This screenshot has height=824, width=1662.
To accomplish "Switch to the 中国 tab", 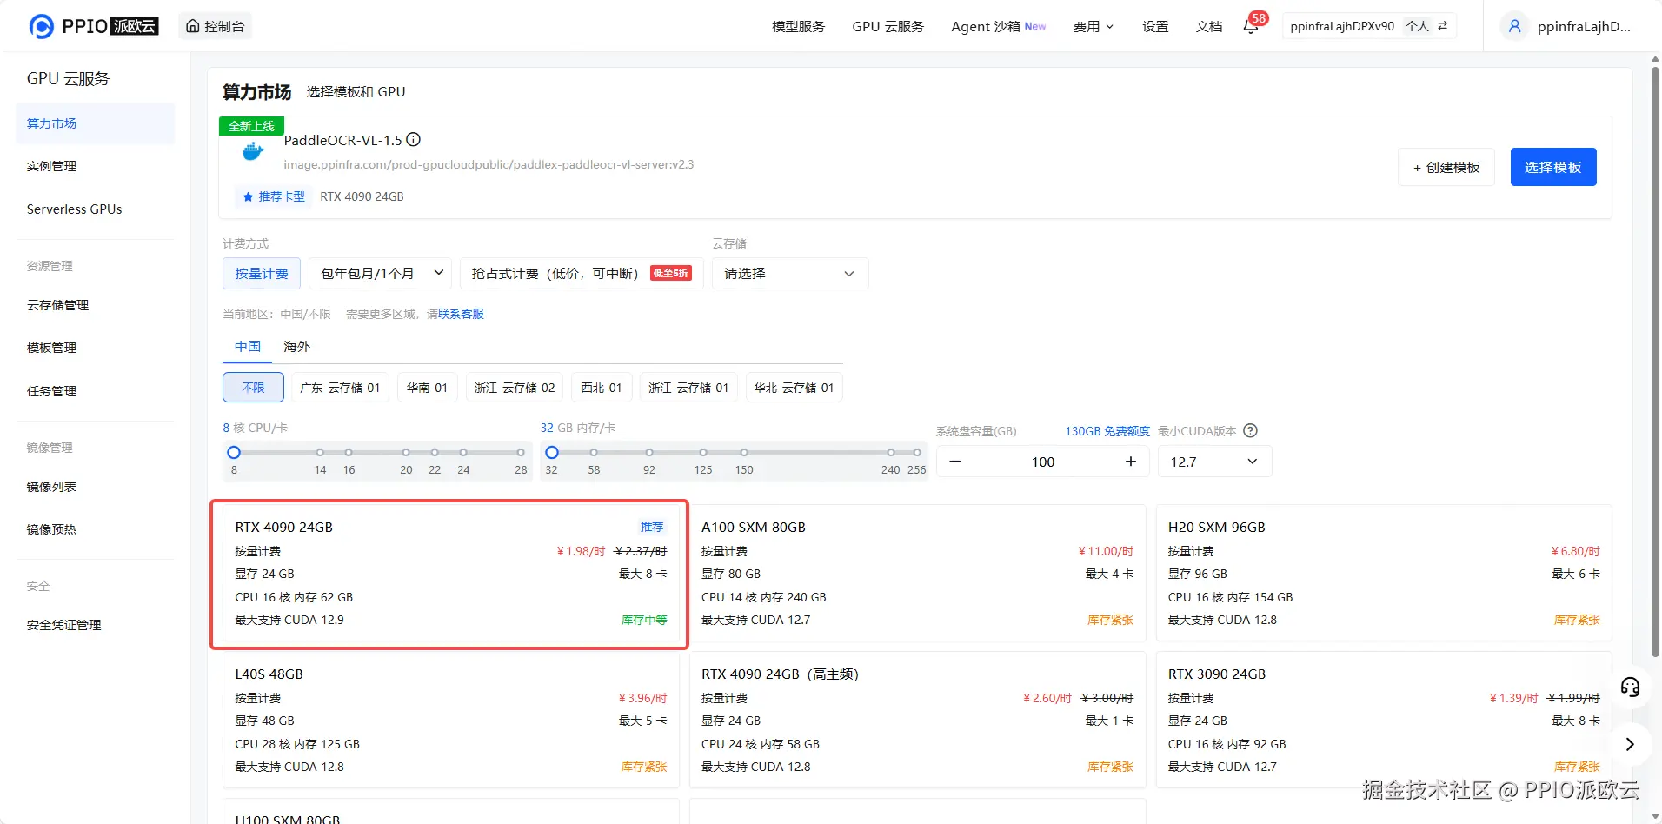I will pyautogui.click(x=248, y=346).
